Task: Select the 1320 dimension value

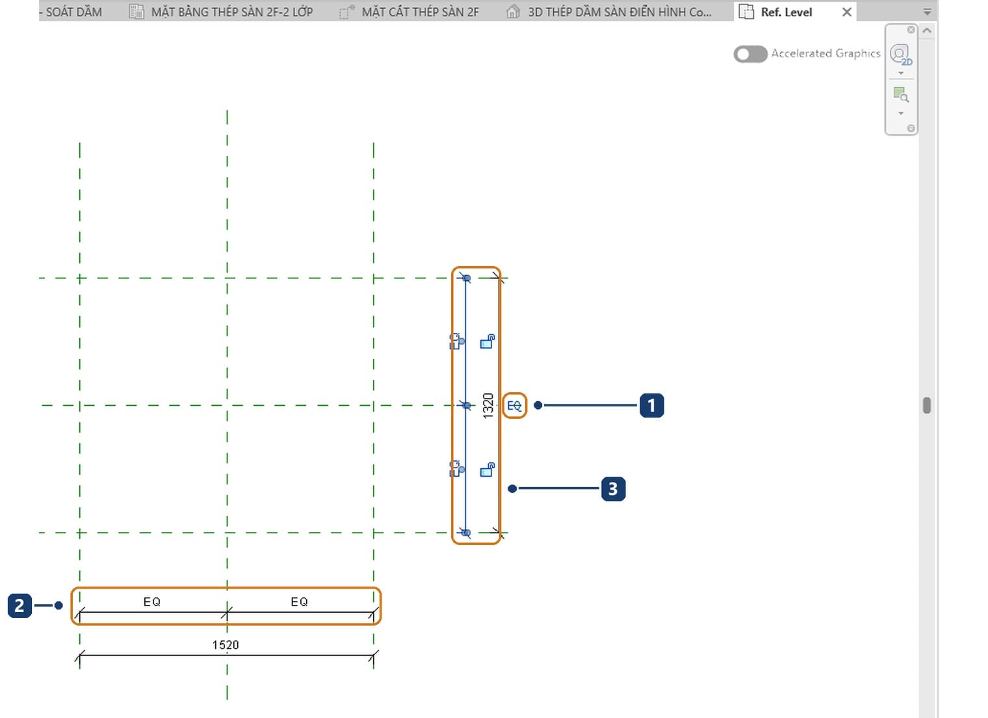Action: click(x=488, y=405)
